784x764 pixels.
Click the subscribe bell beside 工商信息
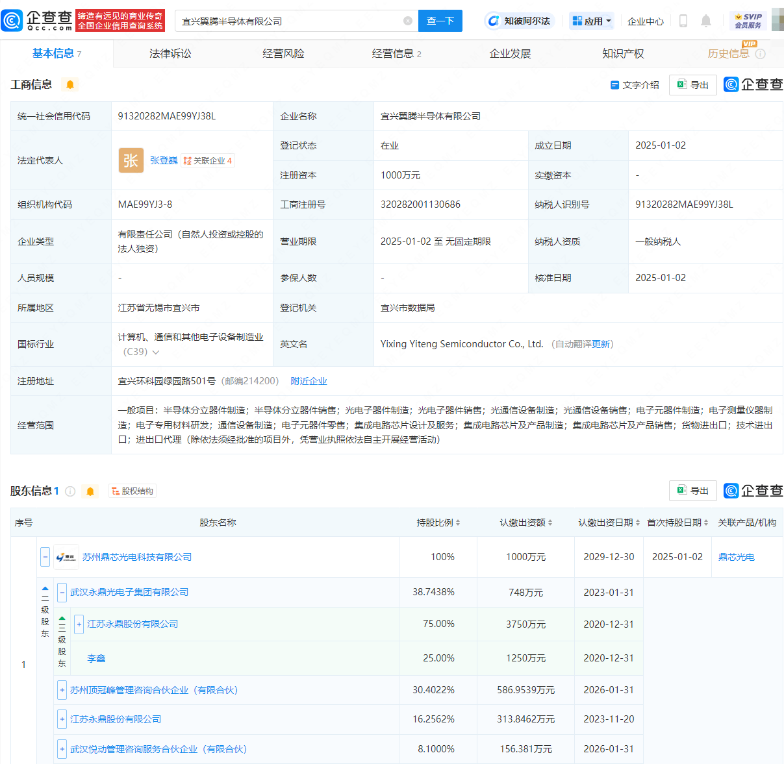tap(70, 84)
